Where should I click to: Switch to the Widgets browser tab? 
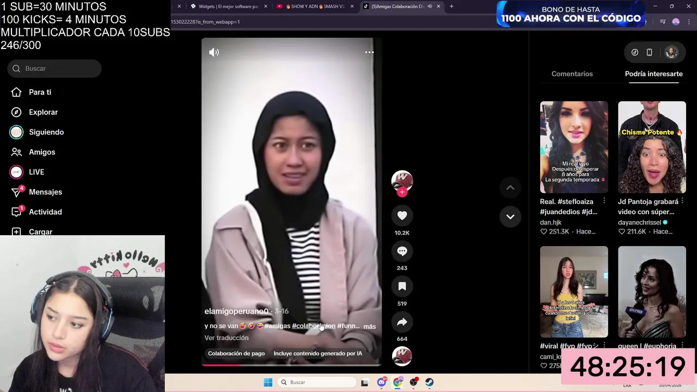click(228, 7)
